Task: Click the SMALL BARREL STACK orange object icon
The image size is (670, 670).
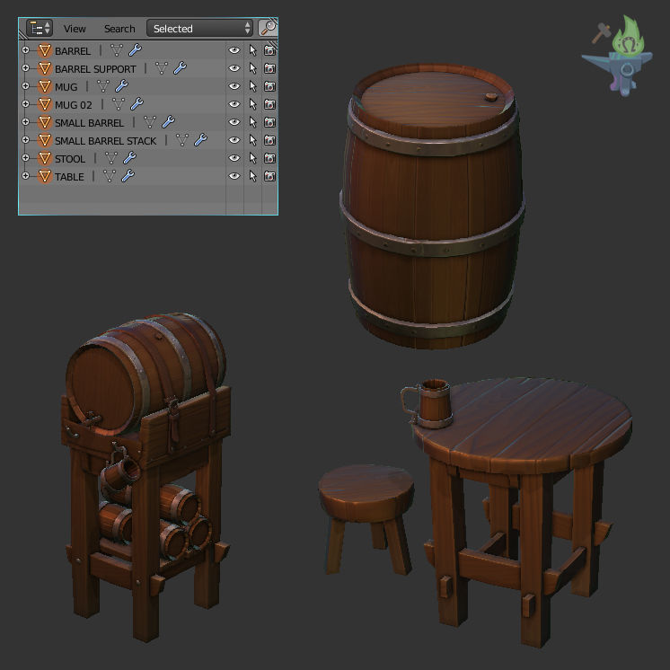Action: pos(44,140)
